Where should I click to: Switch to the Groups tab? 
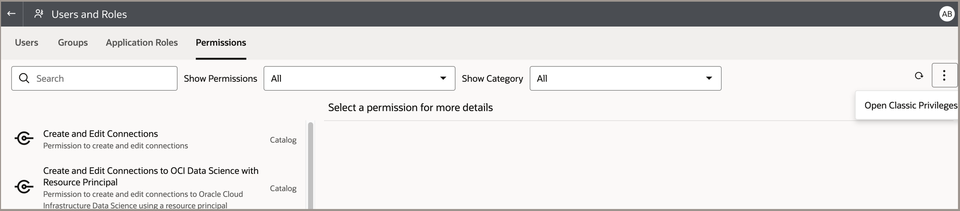coord(73,43)
